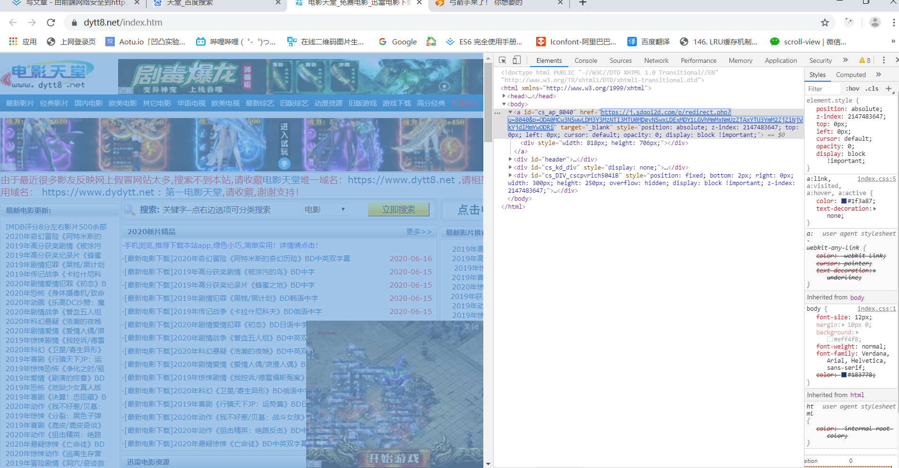Expand the background shorthand property
The height and width of the screenshot is (468, 899).
tap(857, 332)
